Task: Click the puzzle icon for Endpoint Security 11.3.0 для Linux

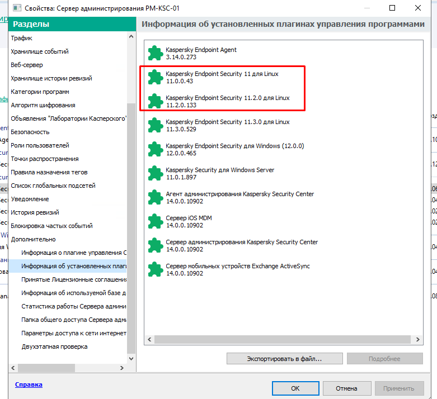Action: (155, 125)
